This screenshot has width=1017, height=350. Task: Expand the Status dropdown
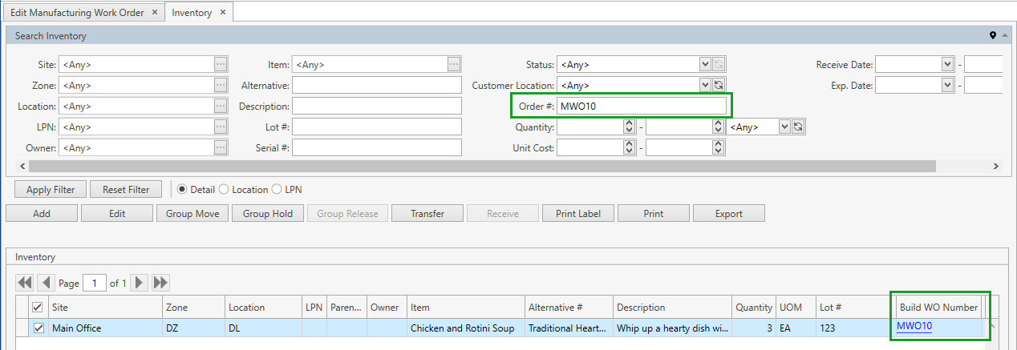tap(705, 65)
